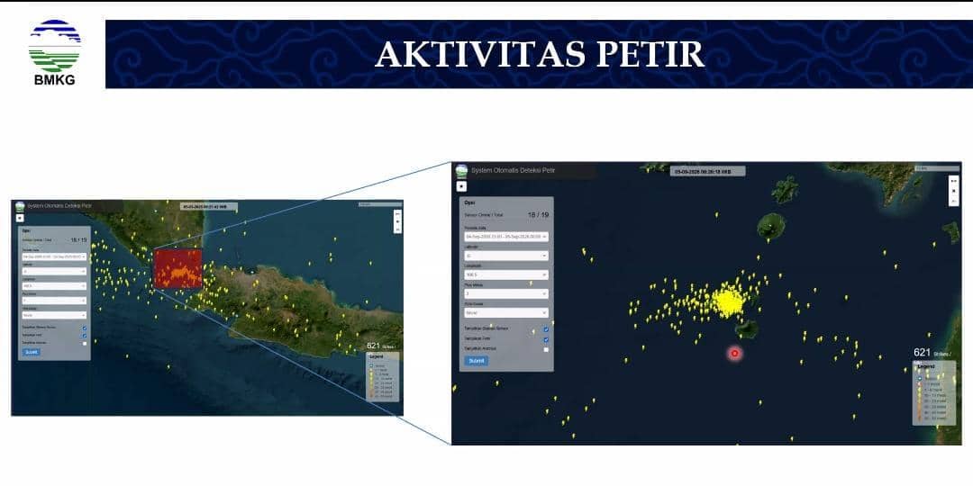
Task: Click the top icon in the smaller map's control stack
Action: 398,214
